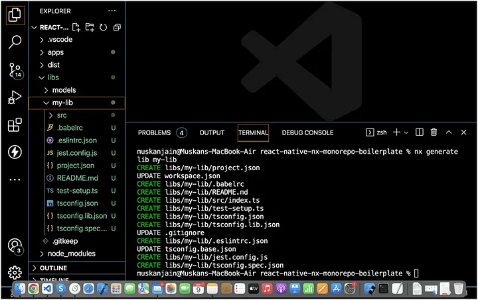
Task: Open Apple Music from the Dock
Action: coord(267,289)
